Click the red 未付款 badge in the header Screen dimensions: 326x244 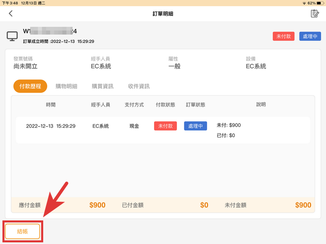[284, 36]
